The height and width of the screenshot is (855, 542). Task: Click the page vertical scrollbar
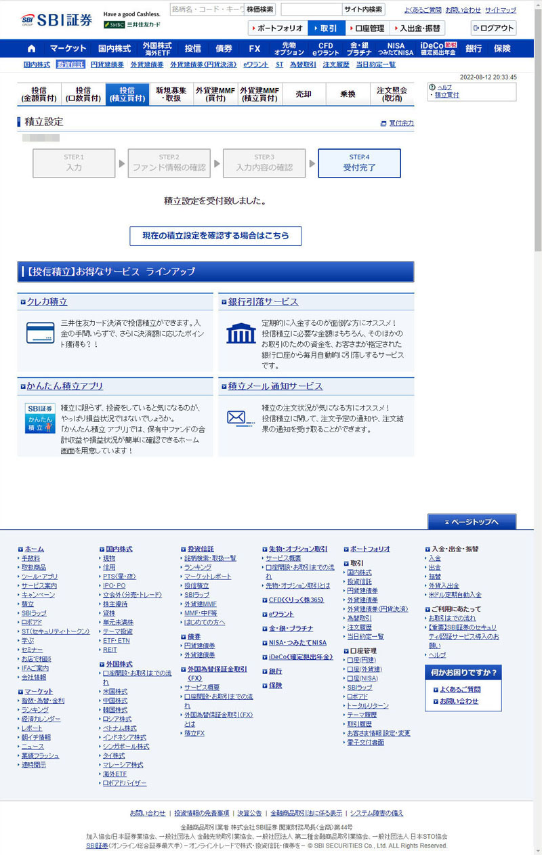(x=538, y=135)
